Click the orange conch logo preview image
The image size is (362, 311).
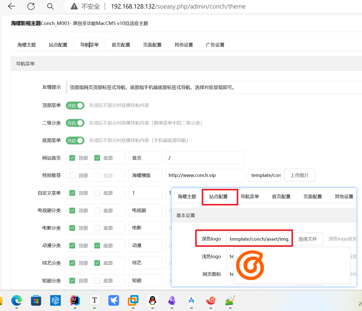coord(250,265)
